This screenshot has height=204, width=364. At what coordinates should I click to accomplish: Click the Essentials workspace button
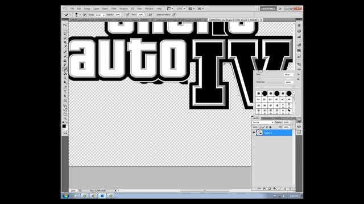click(x=268, y=8)
